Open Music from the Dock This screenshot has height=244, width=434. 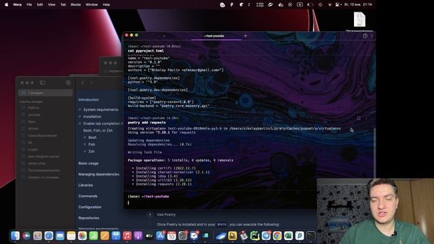(x=127, y=236)
